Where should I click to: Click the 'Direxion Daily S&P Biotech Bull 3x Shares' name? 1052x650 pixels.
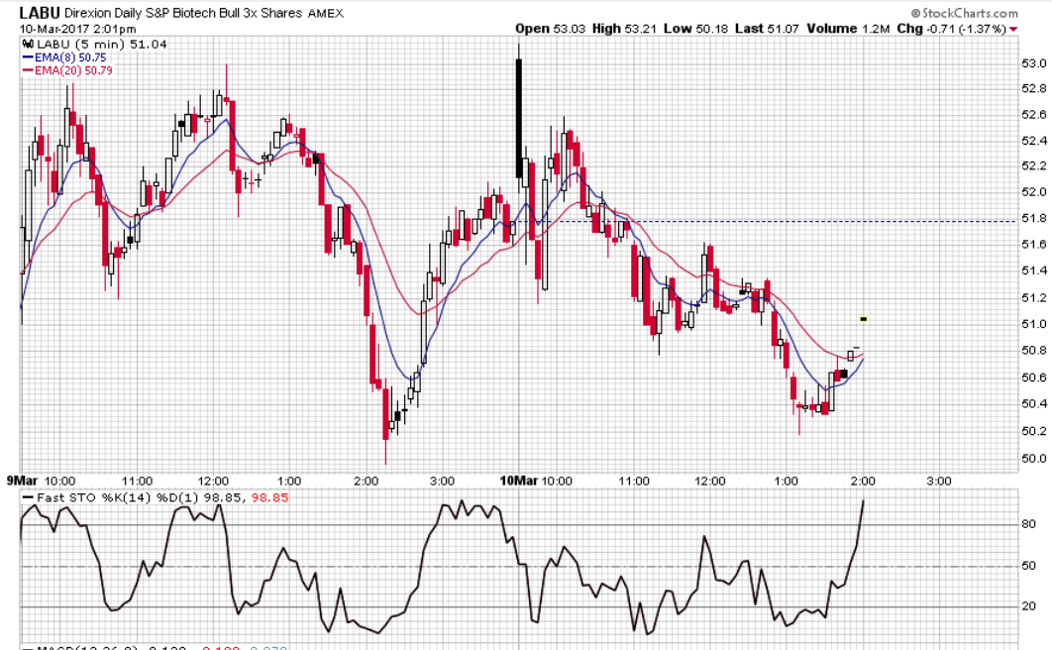pos(183,14)
